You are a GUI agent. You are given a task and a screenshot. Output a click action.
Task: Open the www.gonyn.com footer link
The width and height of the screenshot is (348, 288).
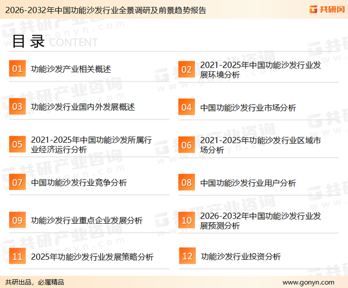[x=308, y=282]
